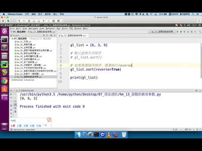
Task: Click PyCharm icon in Ubuntu launcher
Action: [5, 64]
